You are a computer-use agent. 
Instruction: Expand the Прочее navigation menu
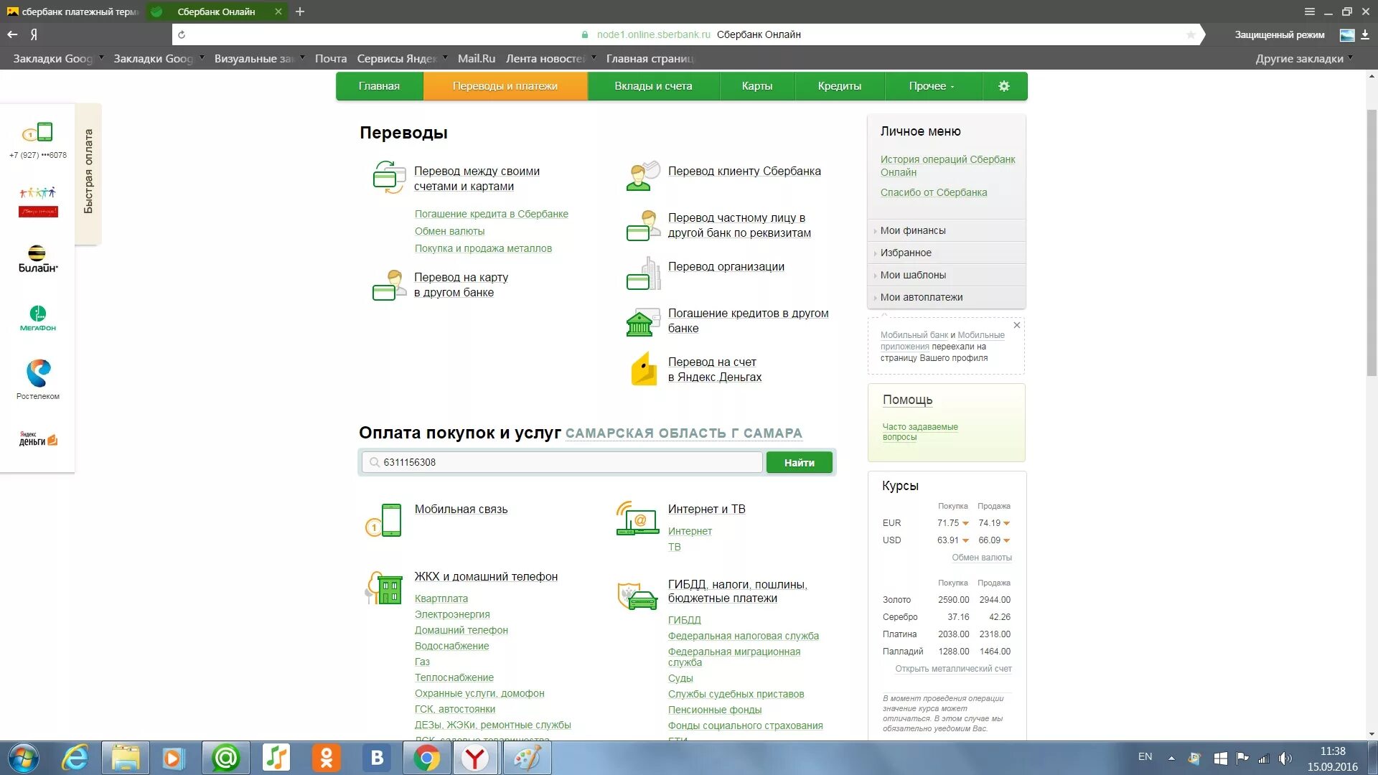tap(932, 85)
